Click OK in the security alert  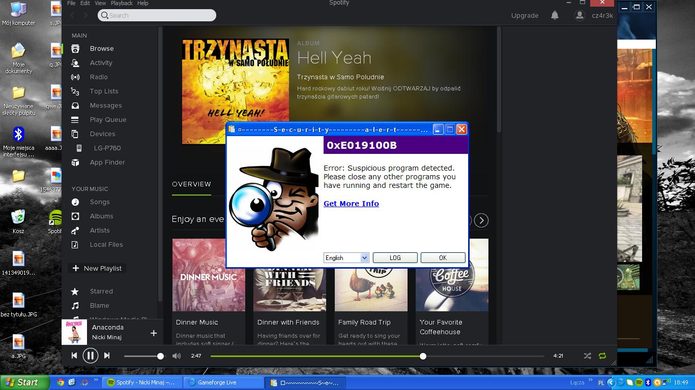click(443, 258)
